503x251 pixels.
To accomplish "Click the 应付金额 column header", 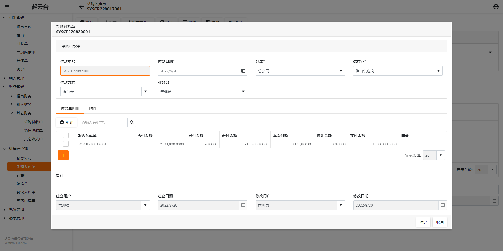I will point(161,136).
